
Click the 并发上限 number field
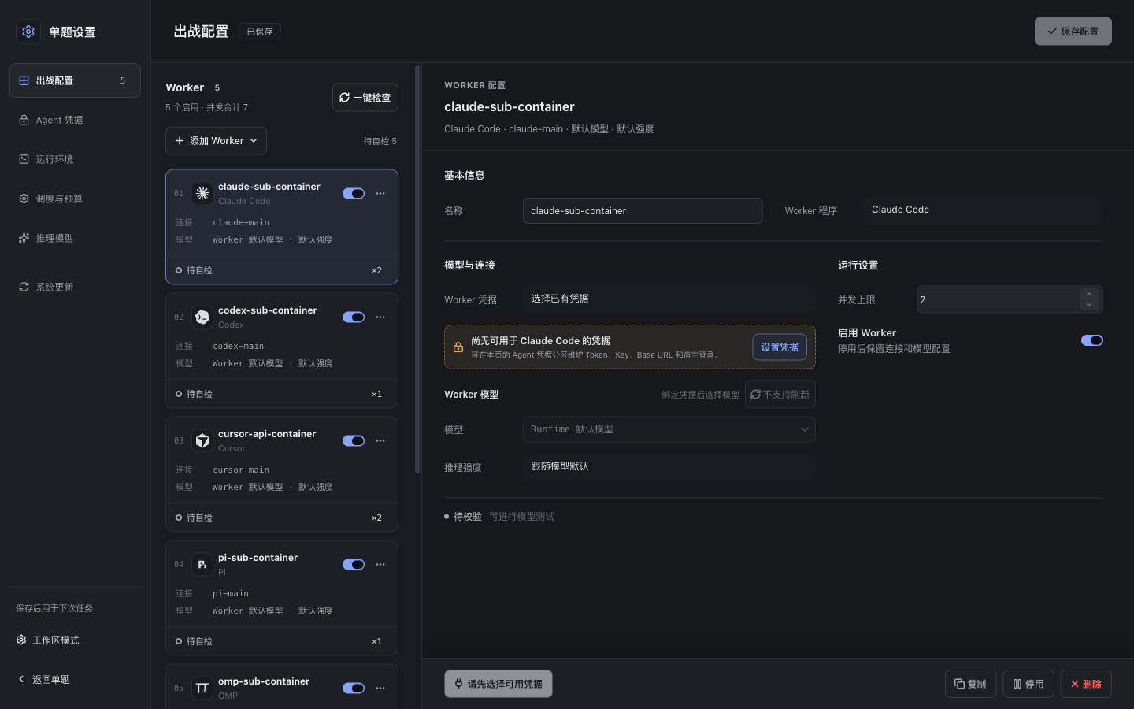pyautogui.click(x=1010, y=299)
